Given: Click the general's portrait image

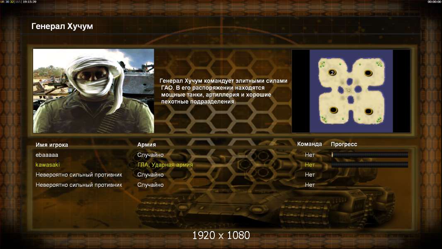Looking at the screenshot, I should [94, 91].
